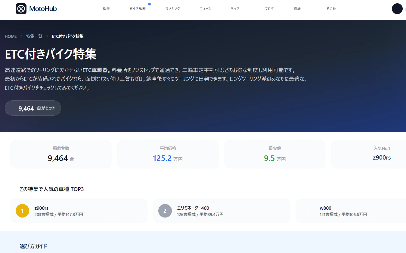Click z900rs in the 人気No.1 stat card
Screen dimensions: 406x253
[382, 157]
